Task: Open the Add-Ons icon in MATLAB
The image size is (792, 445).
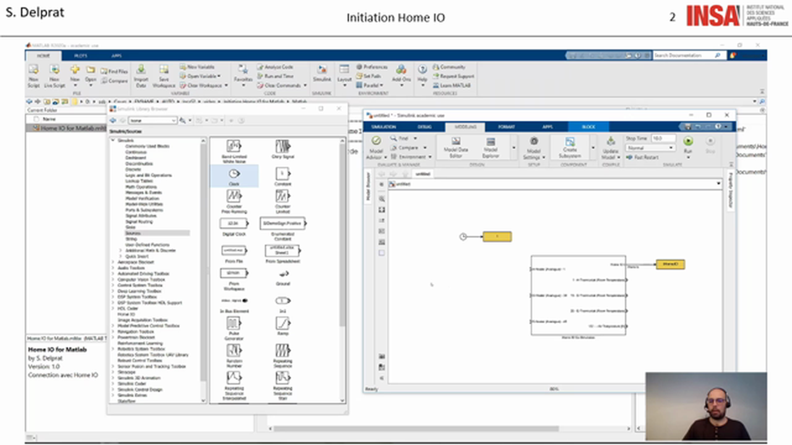Action: tap(402, 70)
